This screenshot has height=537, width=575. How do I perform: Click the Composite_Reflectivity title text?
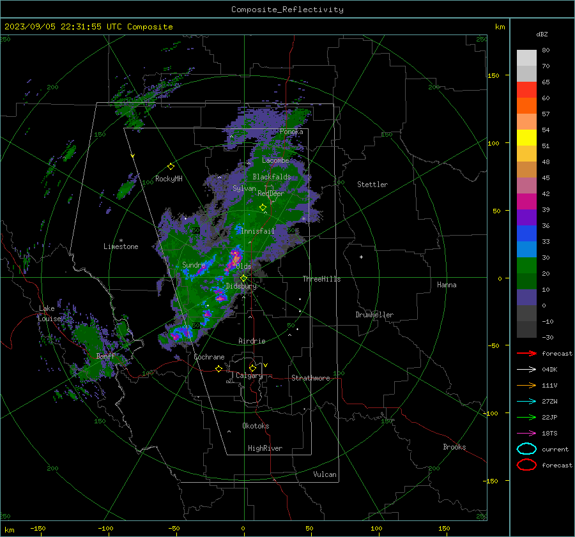[287, 10]
